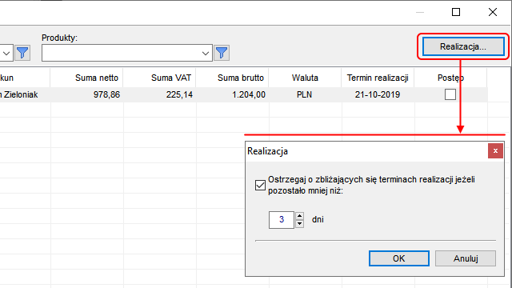Open the partially visible dropdown at left edge

[x=6, y=53]
